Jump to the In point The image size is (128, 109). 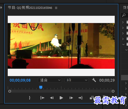pos(42,98)
